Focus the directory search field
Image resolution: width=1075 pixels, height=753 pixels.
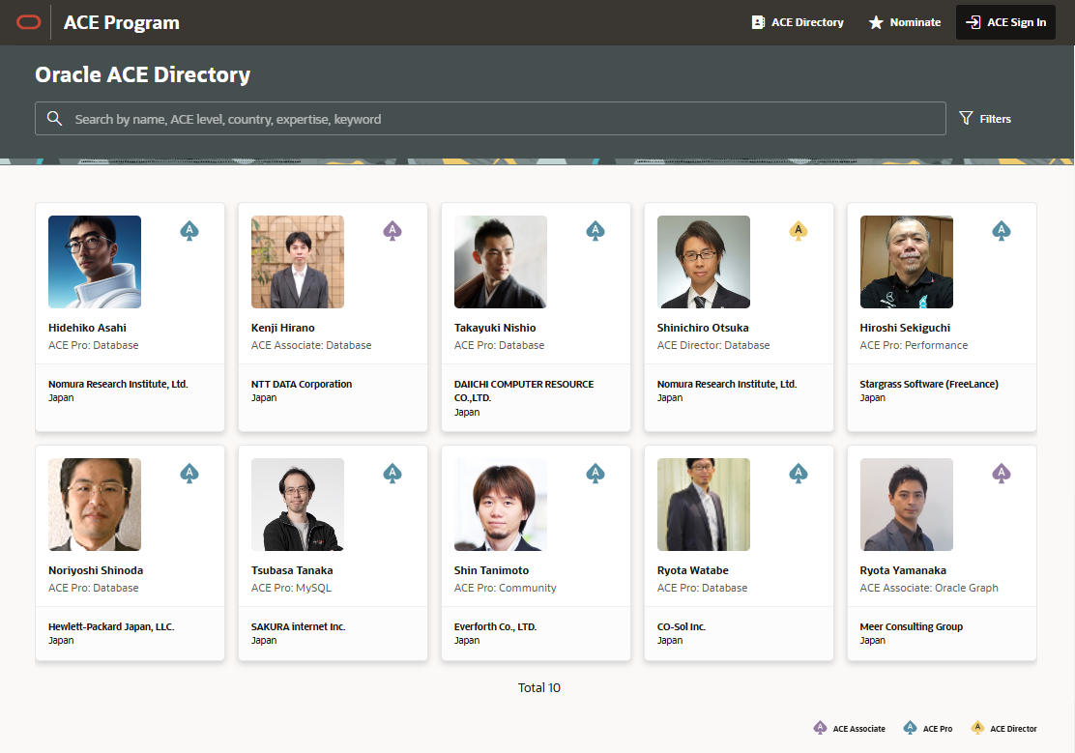click(x=490, y=119)
